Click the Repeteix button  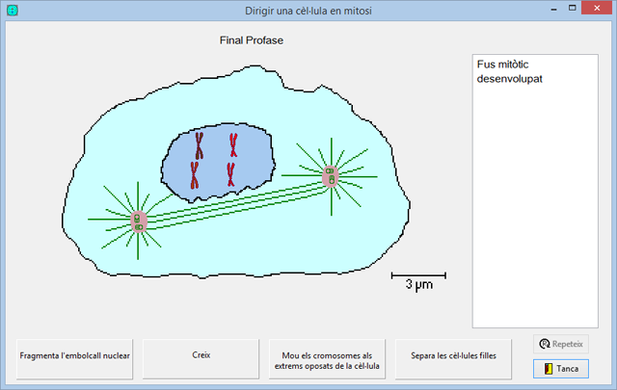561,344
